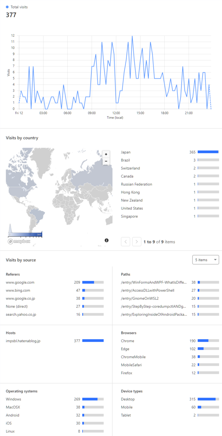Go to next page of countries
Image resolution: width=222 pixels, height=436 pixels.
[137, 242]
